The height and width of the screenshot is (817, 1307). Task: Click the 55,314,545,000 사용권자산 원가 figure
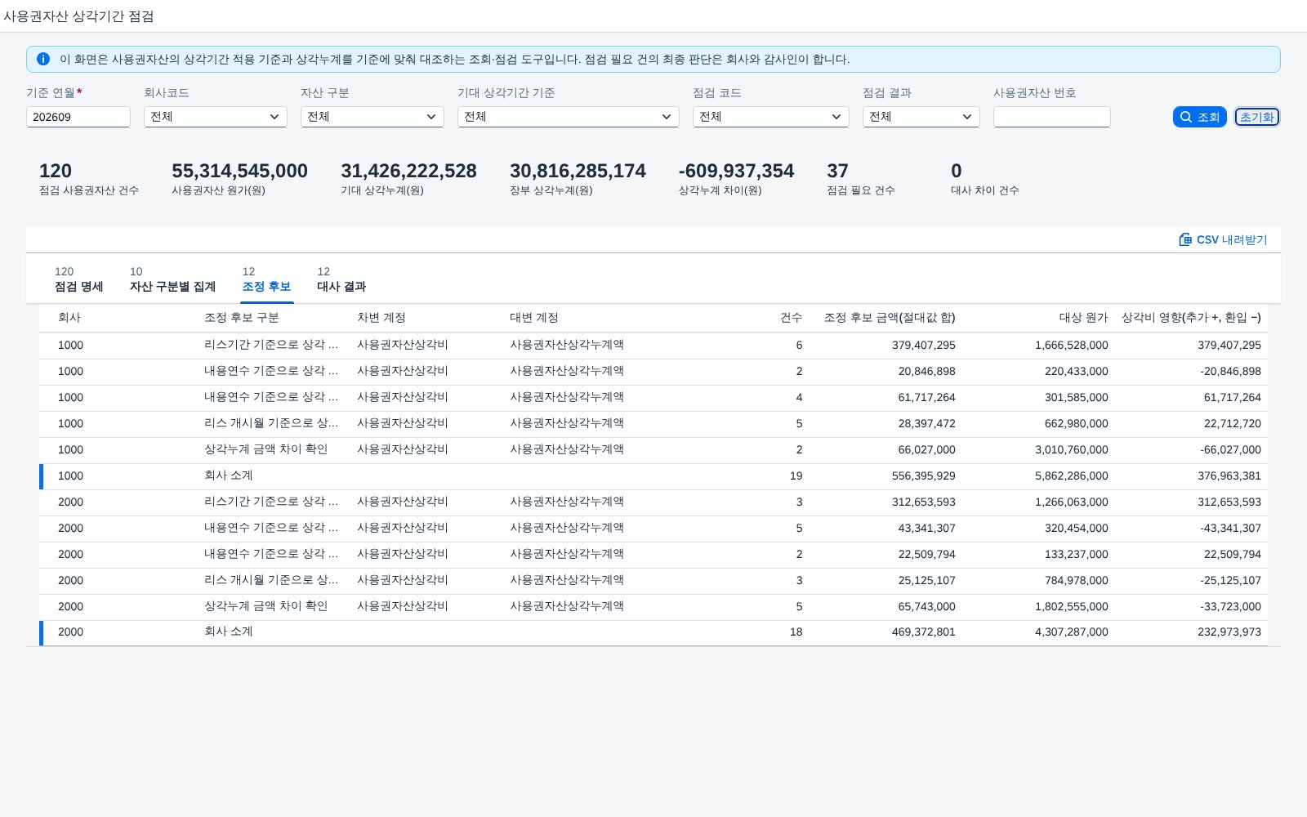(x=239, y=171)
